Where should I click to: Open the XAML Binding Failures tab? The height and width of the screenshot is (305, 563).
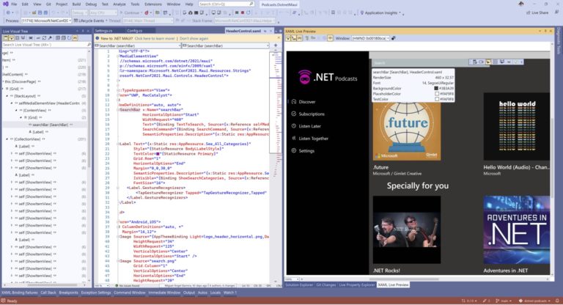[x=20, y=293]
